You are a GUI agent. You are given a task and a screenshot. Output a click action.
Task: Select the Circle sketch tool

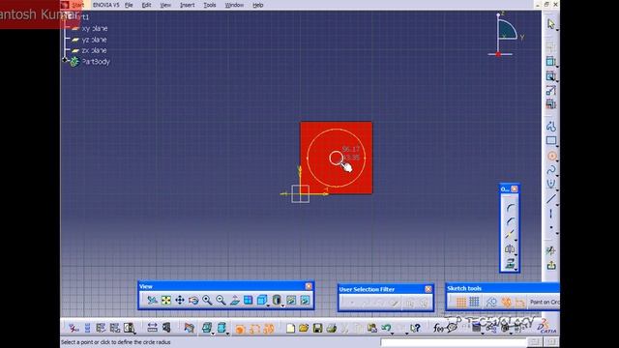click(551, 157)
